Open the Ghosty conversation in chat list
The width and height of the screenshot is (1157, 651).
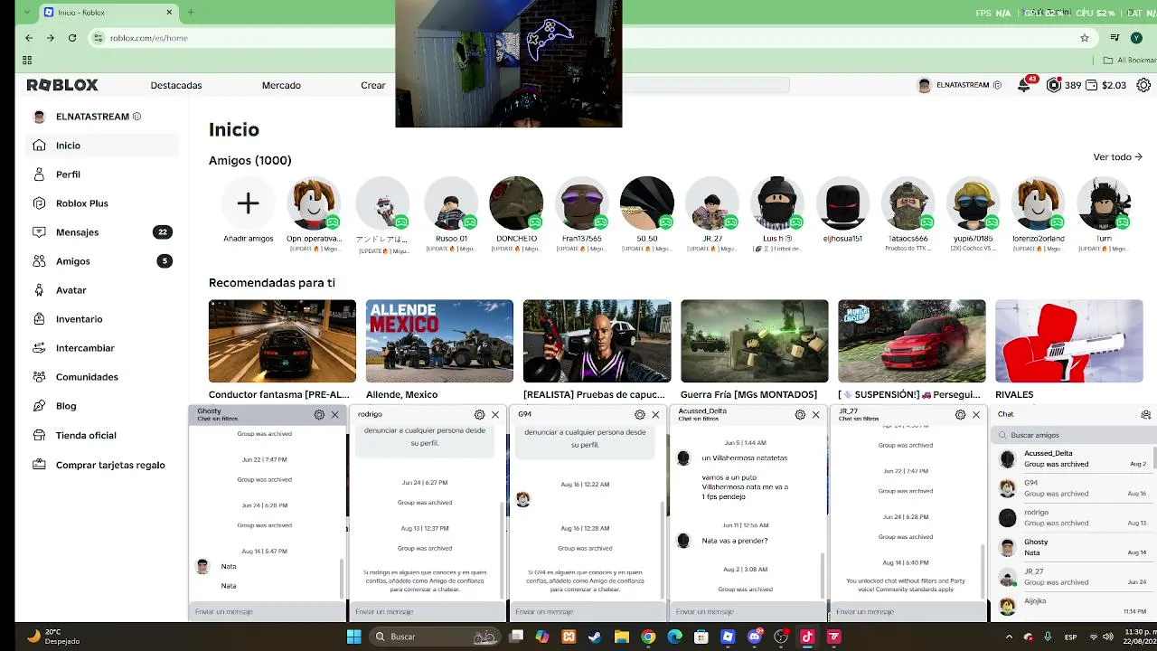click(x=1073, y=547)
